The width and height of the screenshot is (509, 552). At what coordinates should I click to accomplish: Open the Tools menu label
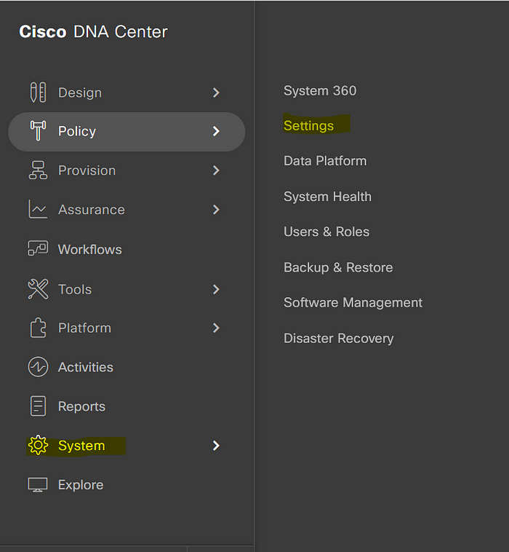point(75,289)
